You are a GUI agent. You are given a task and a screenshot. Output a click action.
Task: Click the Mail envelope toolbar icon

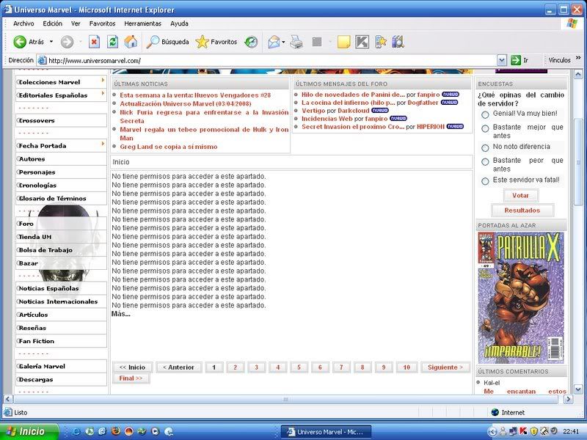(x=274, y=42)
